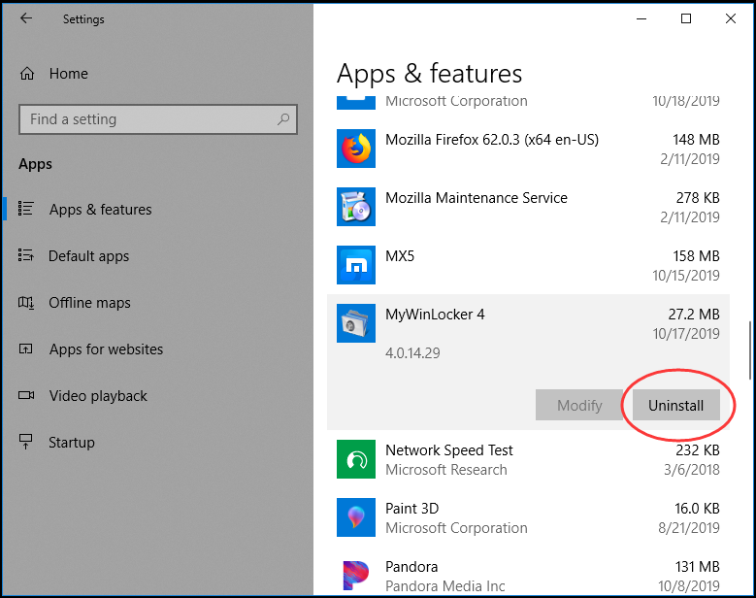Click the 158 MB size value

pos(696,256)
